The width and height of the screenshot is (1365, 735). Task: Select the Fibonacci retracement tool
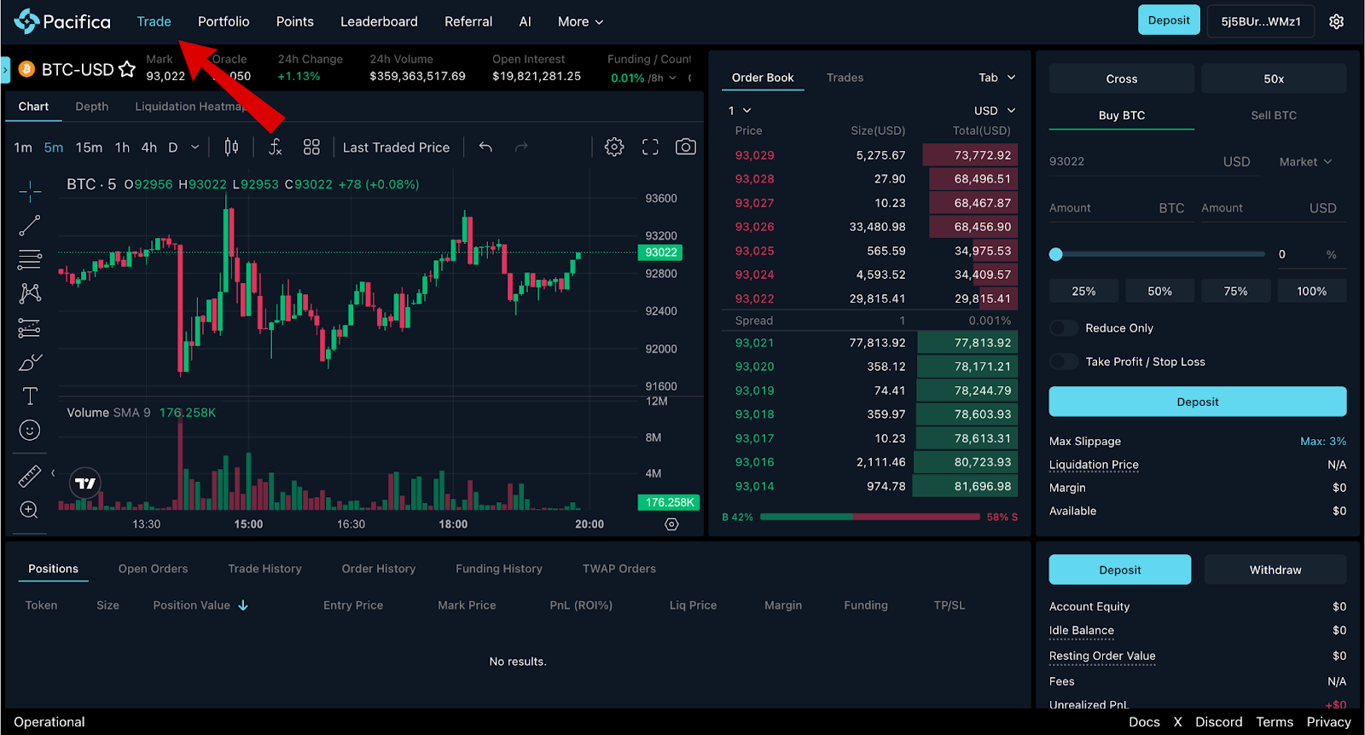[x=30, y=259]
